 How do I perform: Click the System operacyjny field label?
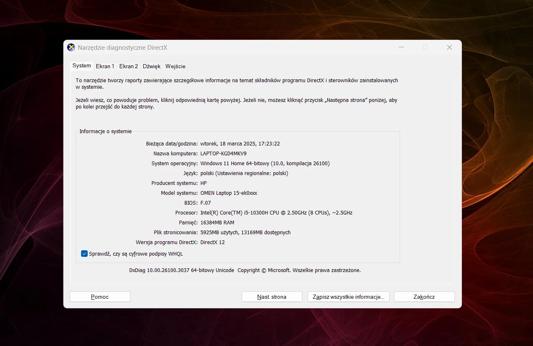point(175,164)
